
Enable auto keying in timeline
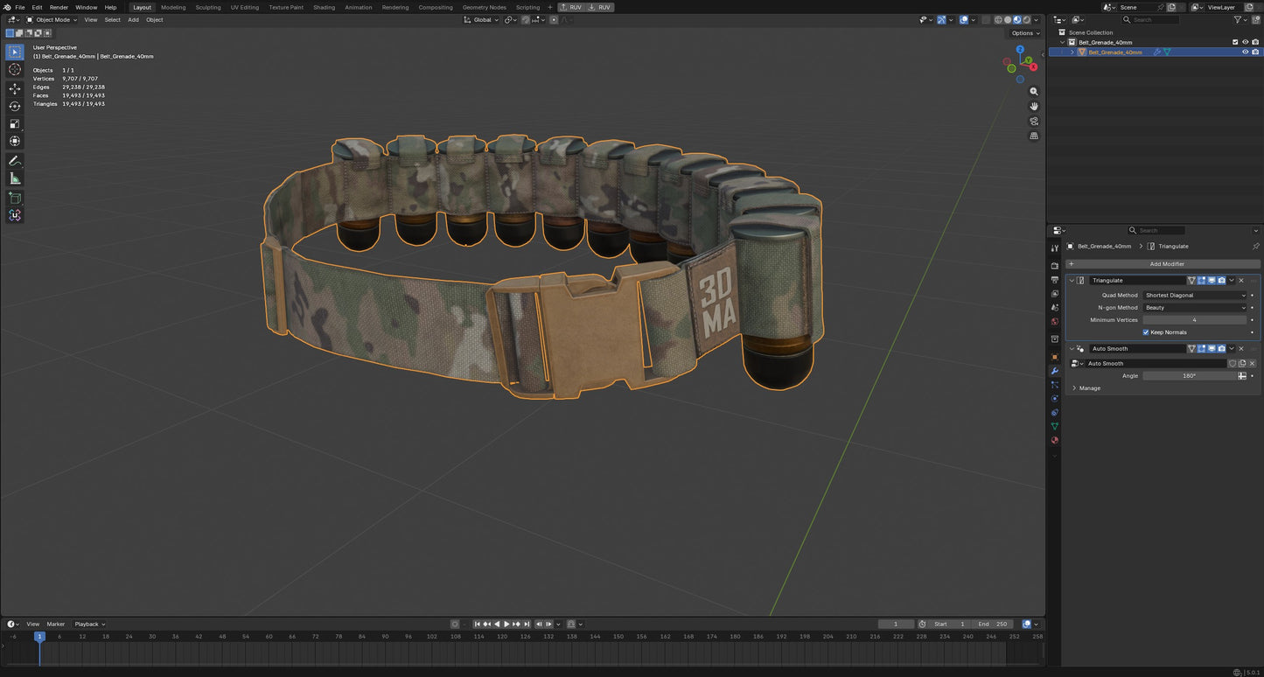tap(455, 624)
